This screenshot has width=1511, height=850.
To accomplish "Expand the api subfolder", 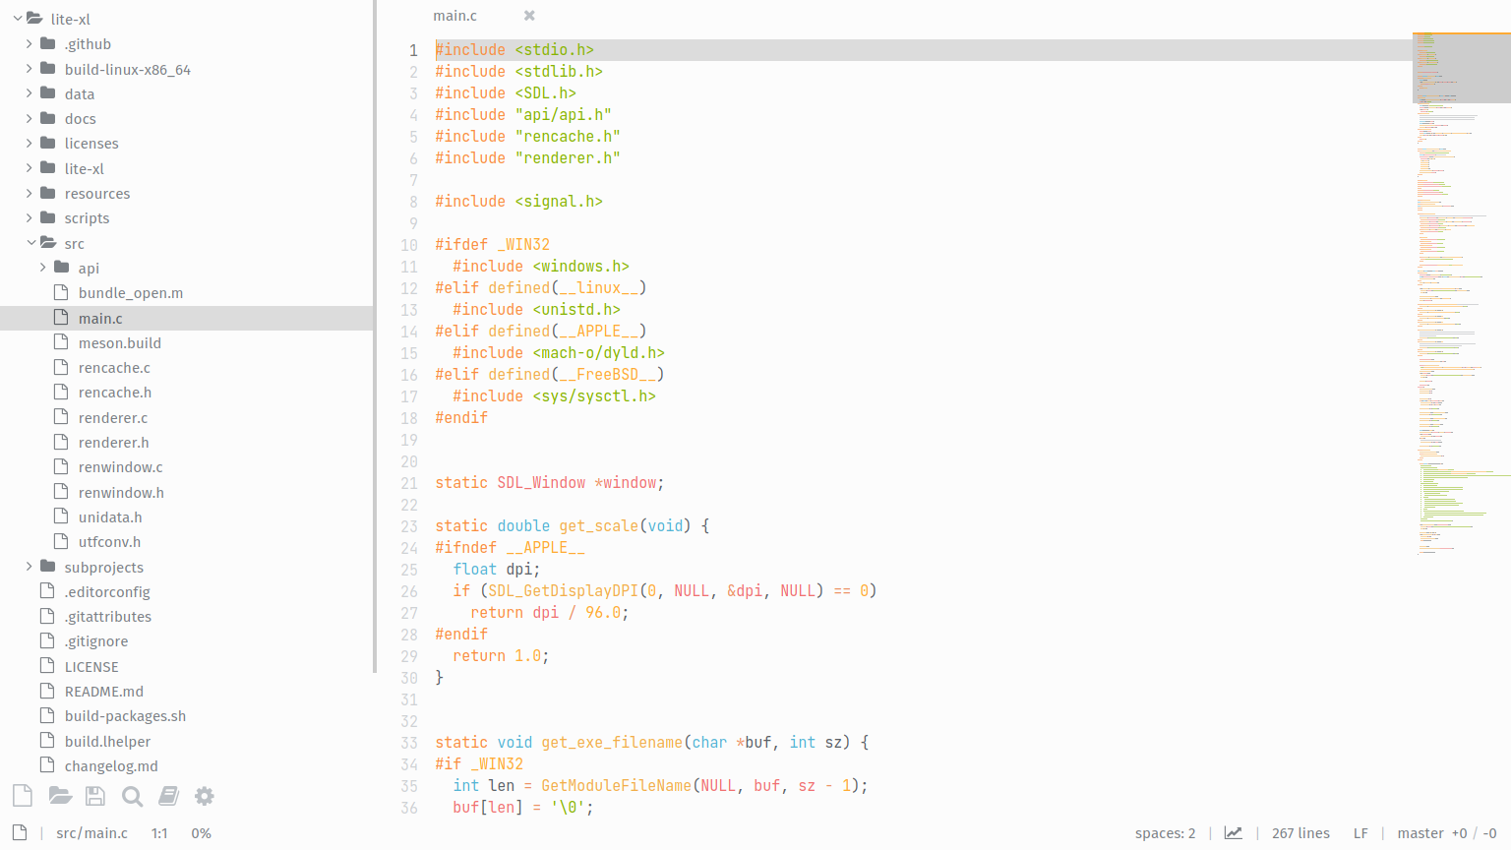I will (43, 268).
